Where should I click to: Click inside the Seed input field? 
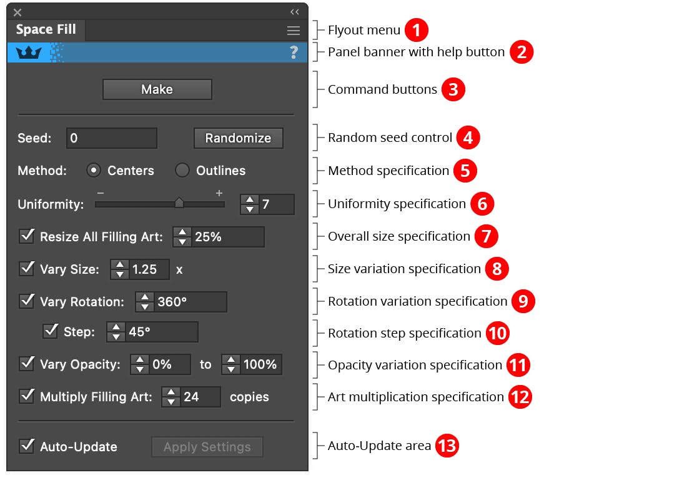pos(111,138)
